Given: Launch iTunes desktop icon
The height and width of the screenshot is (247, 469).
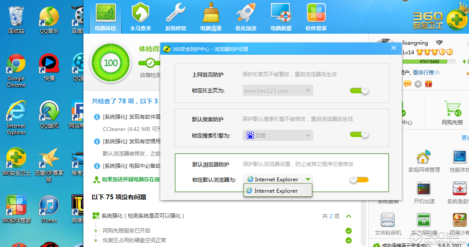Looking at the screenshot, I should (49, 209).
